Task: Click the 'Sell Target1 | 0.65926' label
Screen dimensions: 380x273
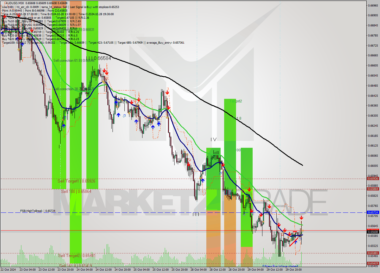Action: pos(76,181)
